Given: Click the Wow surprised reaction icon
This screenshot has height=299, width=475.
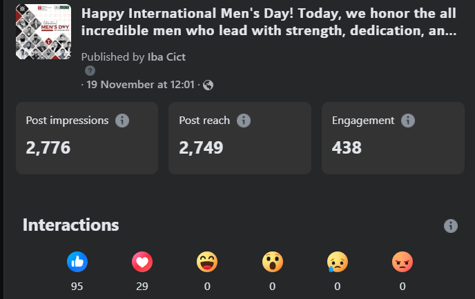Looking at the screenshot, I should pos(273,262).
